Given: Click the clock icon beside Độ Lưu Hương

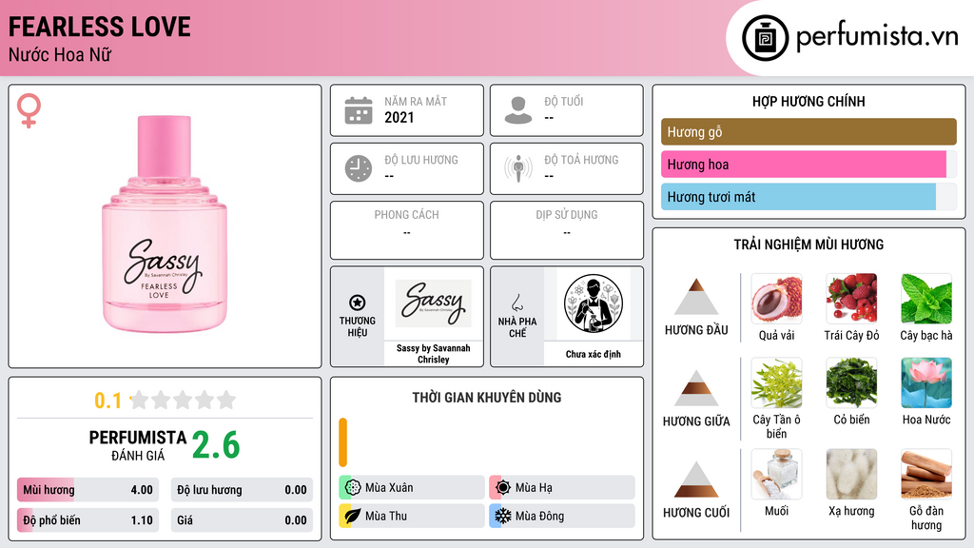Looking at the screenshot, I should [x=359, y=168].
